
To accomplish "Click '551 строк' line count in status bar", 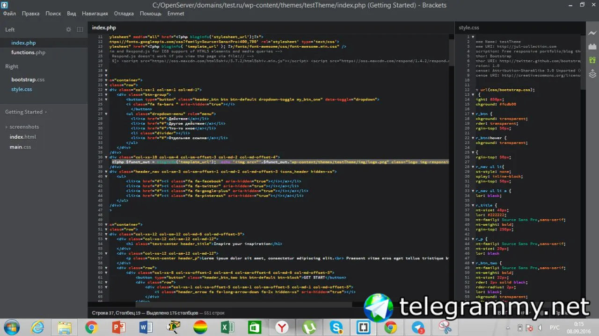I will click(214, 313).
